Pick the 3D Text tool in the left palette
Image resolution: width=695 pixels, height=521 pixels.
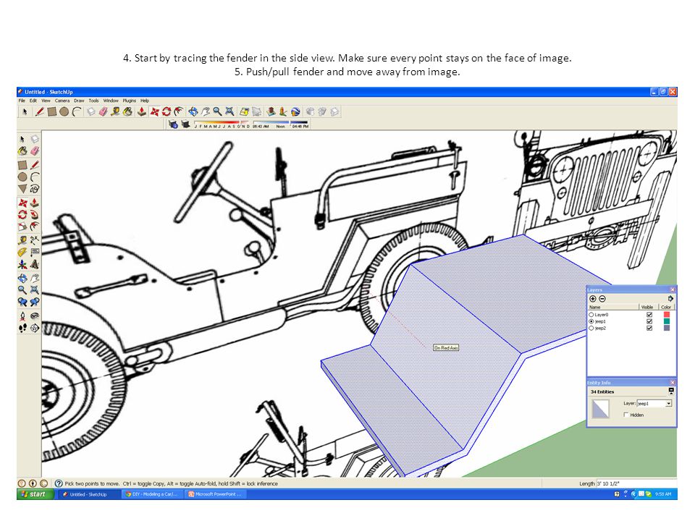tap(35, 265)
